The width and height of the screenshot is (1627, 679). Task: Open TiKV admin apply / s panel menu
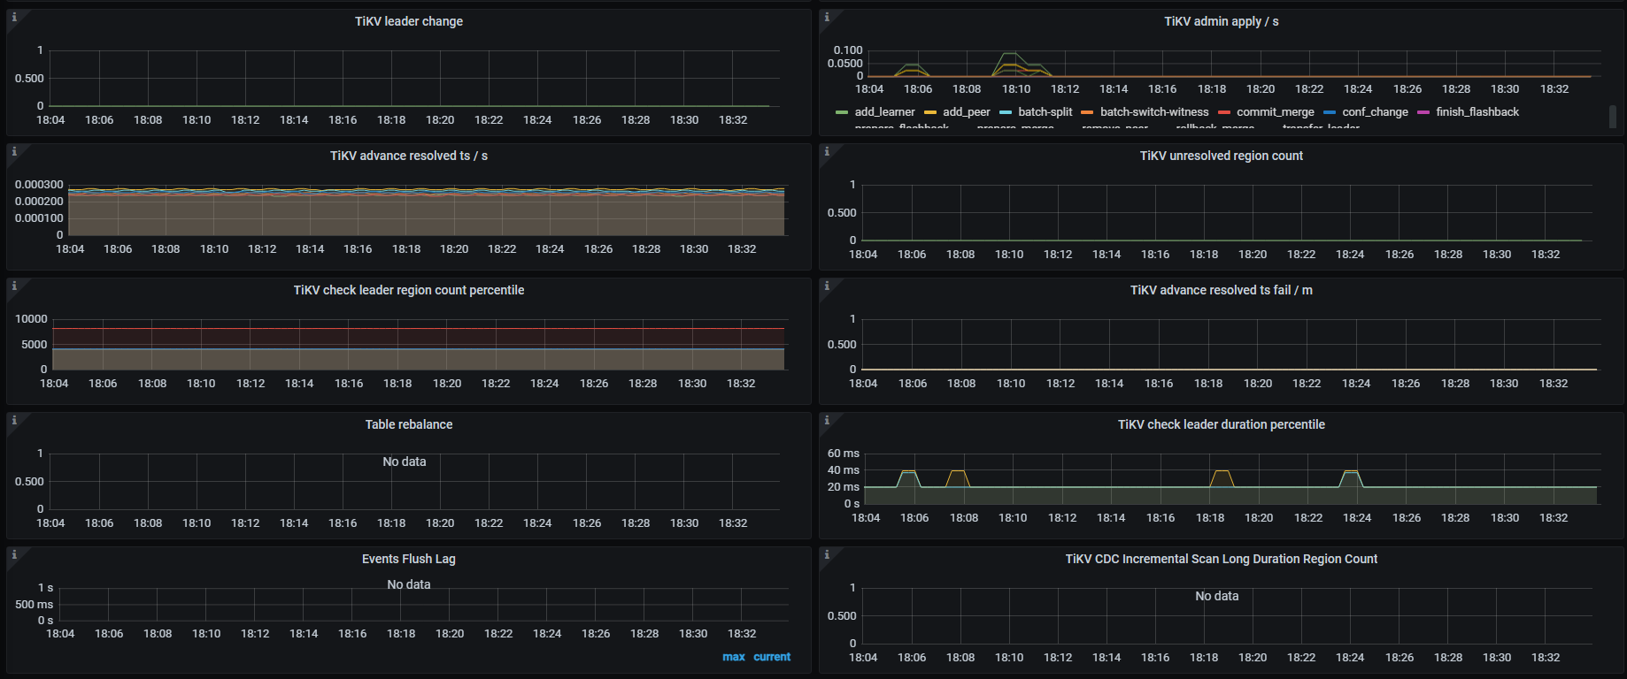[x=1222, y=21]
